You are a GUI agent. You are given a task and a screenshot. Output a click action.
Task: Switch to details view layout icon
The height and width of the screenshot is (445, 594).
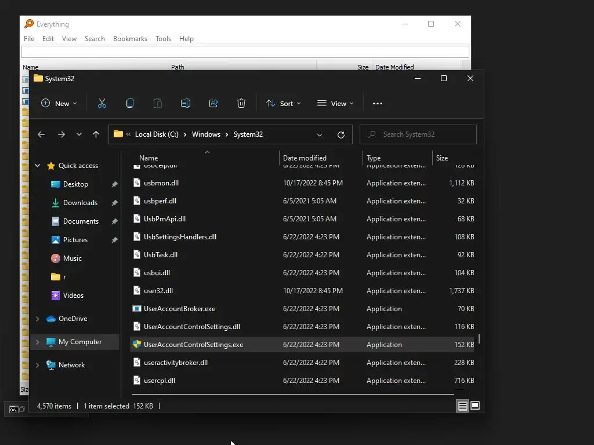[x=462, y=406]
